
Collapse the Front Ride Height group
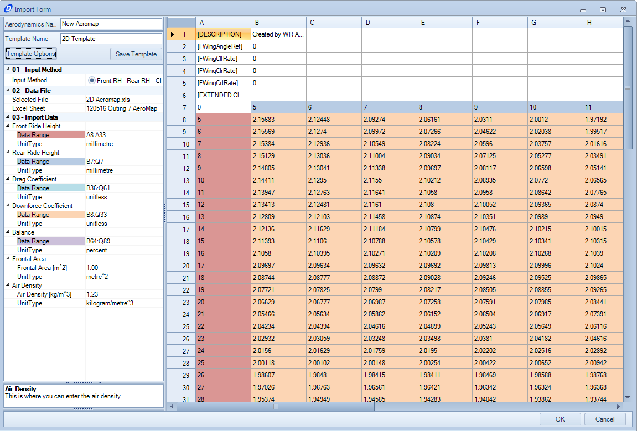8,126
